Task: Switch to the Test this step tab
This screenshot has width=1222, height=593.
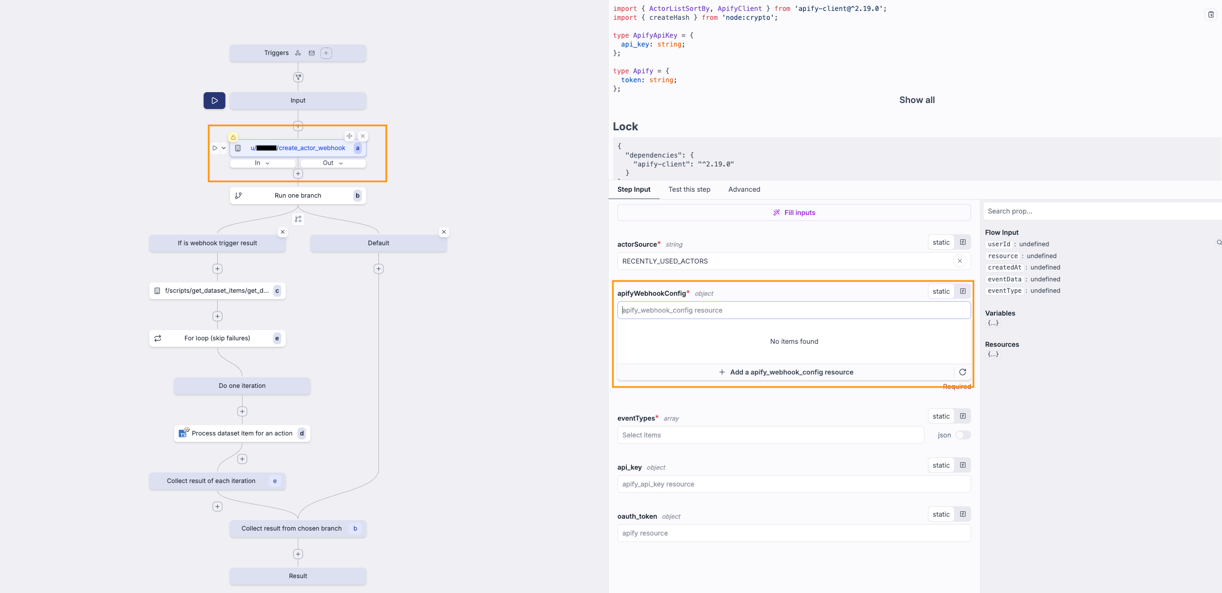Action: (x=689, y=189)
